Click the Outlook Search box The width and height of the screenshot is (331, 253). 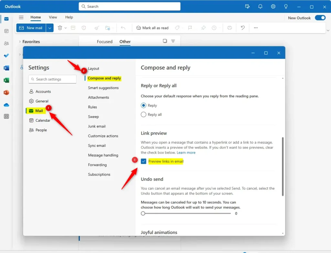pyautogui.click(x=130, y=6)
